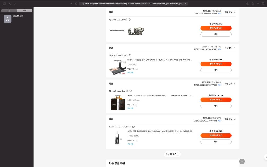Add the LG G5 LCD order to cart
The height and width of the screenshot is (167, 267).
pyautogui.click(x=216, y=100)
